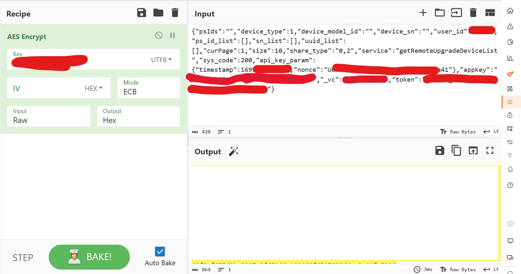Open the Key format UTF8 dropdown
The image size is (521, 274).
[161, 60]
